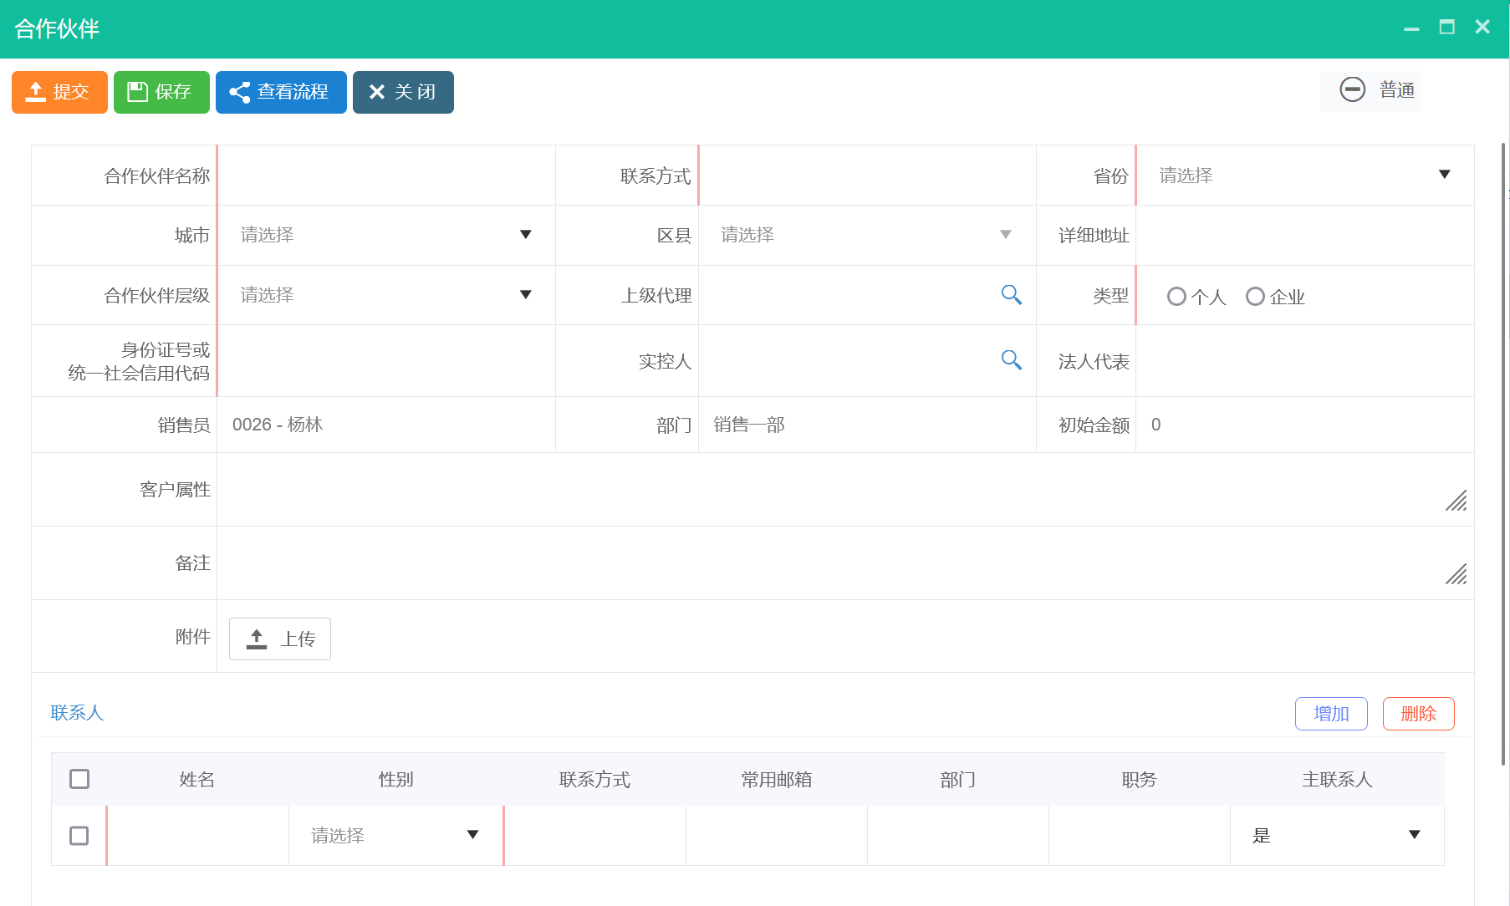This screenshot has width=1510, height=906.
Task: Check the select-all checkbox in contacts header
Action: click(79, 779)
